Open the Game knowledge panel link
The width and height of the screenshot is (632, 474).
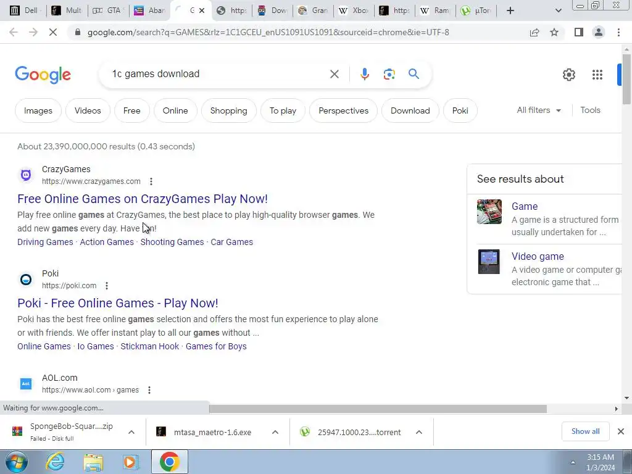[525, 206]
